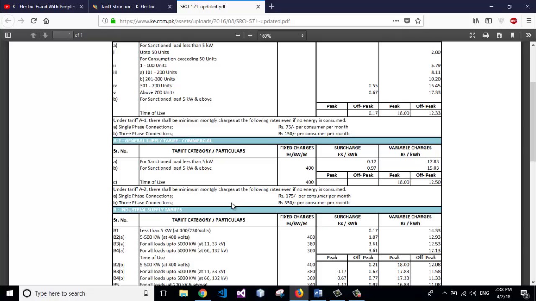This screenshot has width=536, height=301.
Task: Click the secure connection padlock icon
Action: [113, 21]
